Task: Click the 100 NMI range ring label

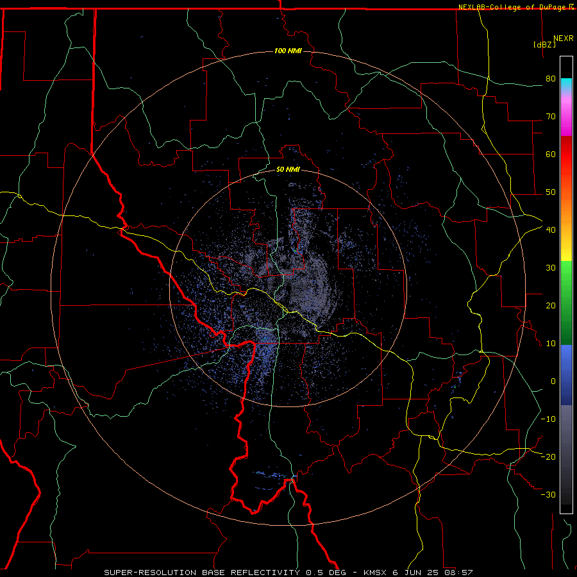Action: 288,51
